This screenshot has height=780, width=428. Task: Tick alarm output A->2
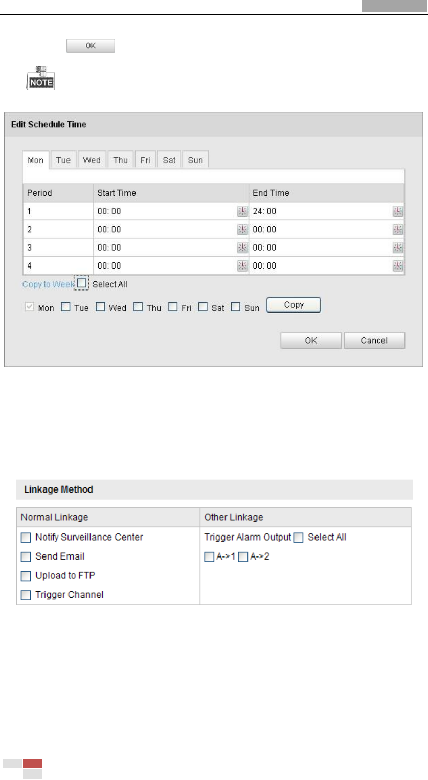point(242,556)
